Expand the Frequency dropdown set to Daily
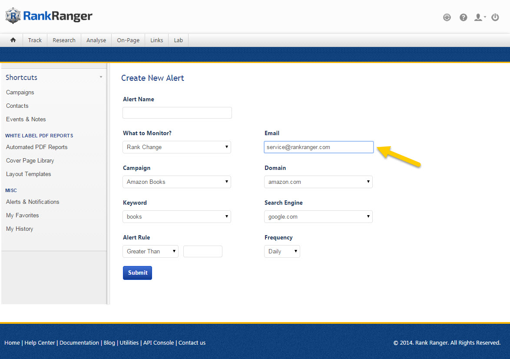Screen dimensions: 510x359 (x=282, y=251)
